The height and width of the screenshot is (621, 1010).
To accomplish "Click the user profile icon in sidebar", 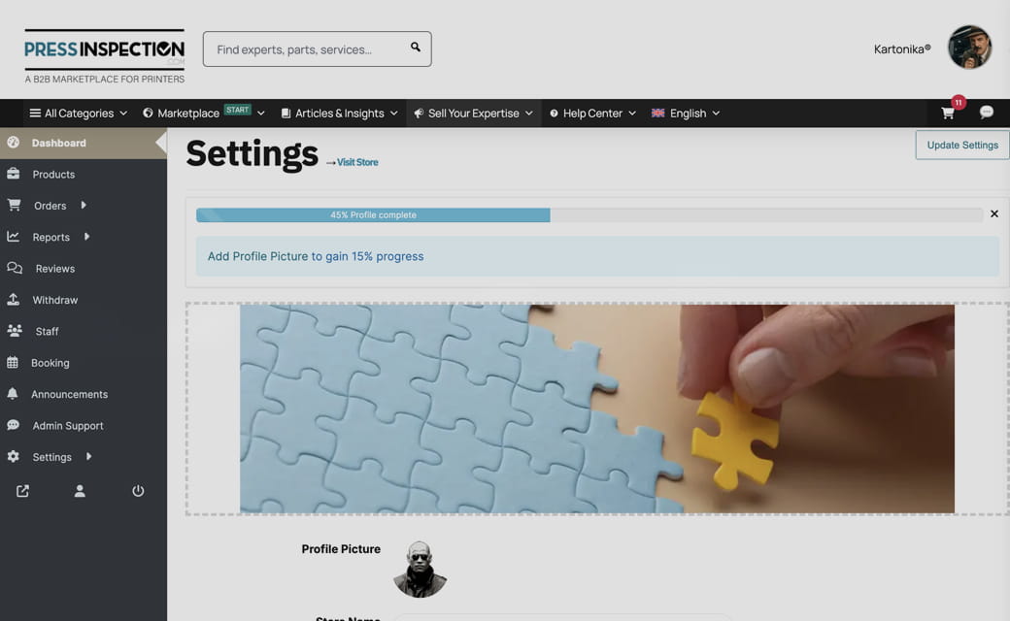I will coord(80,491).
